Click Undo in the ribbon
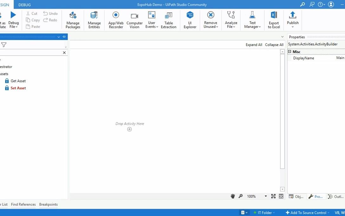The image size is (345, 216). tap(50, 13)
